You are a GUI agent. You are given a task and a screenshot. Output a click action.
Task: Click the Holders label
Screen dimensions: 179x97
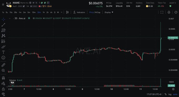pyautogui.click(x=139, y=3)
